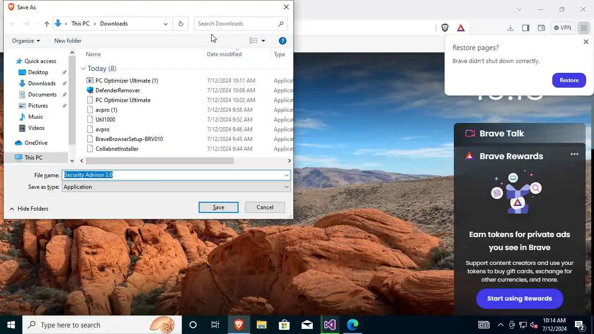Screen dimensions: 594x334
Task: Select OneDrive in the navigation pane
Action: [36, 143]
